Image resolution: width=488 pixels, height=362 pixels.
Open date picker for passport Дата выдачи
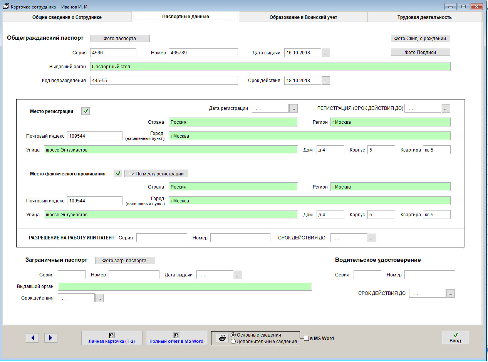point(326,53)
